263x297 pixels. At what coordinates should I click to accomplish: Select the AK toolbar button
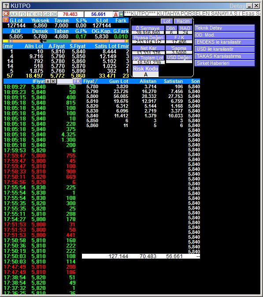(14, 14)
